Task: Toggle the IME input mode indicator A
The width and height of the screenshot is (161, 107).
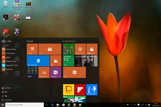Action: point(146,105)
